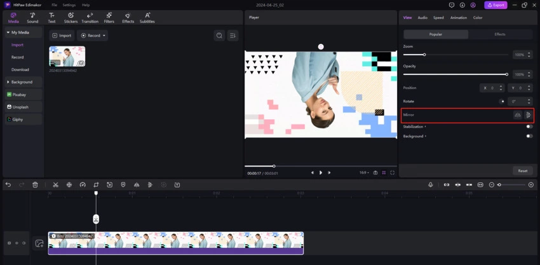Open the Record dropdown
Viewport: 540px width, 265px height.
coord(93,36)
